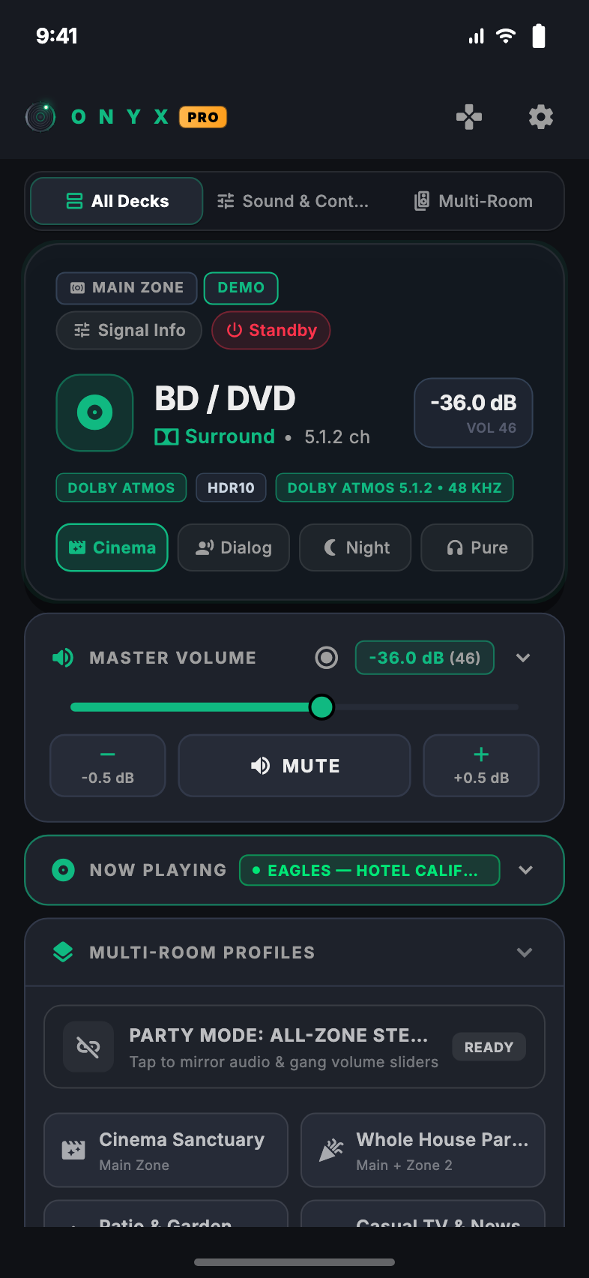Select the Pure sound mode

[477, 547]
